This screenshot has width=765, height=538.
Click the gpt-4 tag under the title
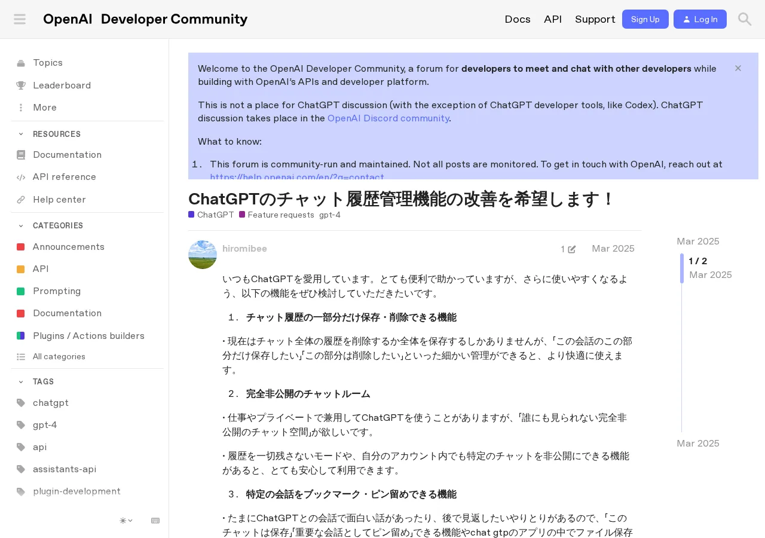pos(330,215)
